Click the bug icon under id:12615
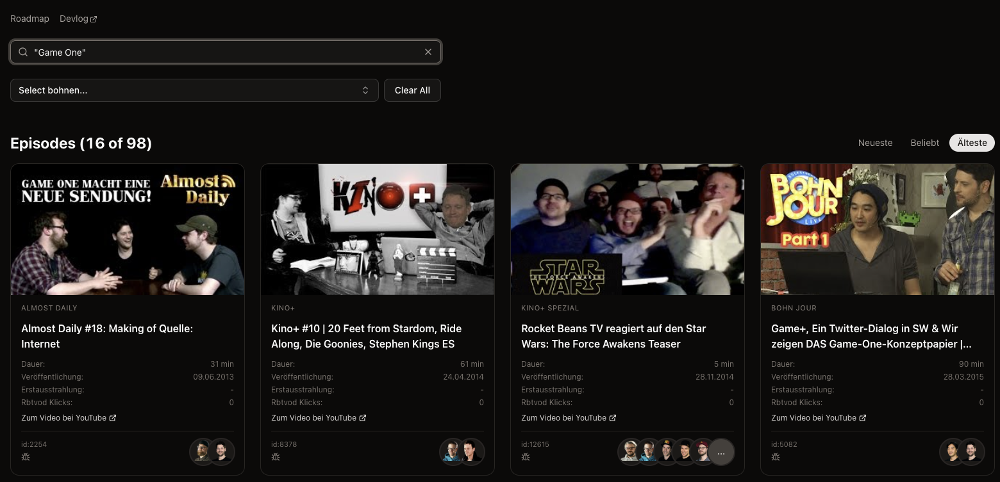 pyautogui.click(x=526, y=457)
